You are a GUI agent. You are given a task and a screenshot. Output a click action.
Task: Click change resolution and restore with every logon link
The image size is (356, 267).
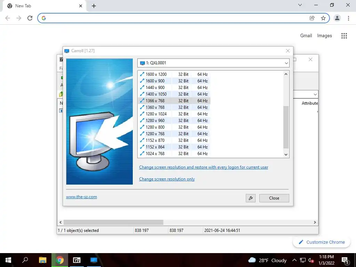203,167
